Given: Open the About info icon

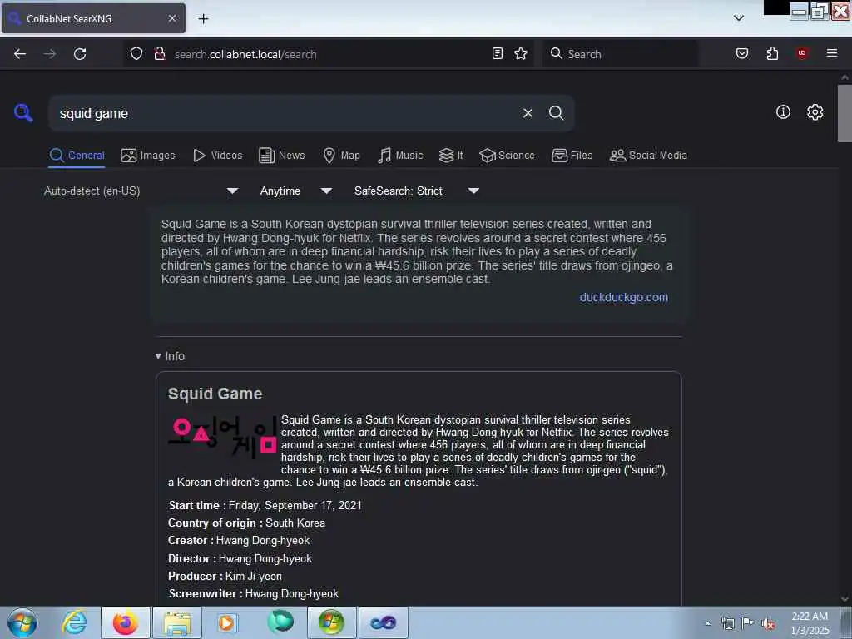Looking at the screenshot, I should click(783, 112).
